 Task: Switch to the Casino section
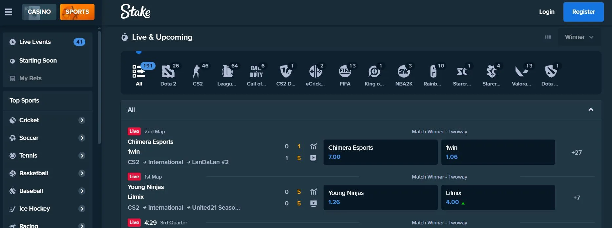pos(39,12)
